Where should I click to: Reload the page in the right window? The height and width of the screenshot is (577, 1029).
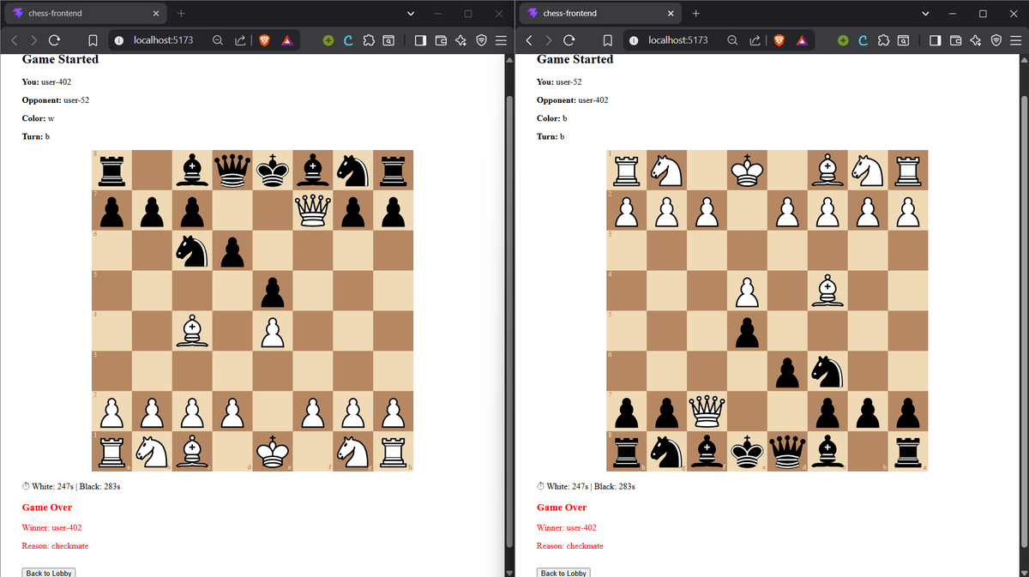coord(569,40)
